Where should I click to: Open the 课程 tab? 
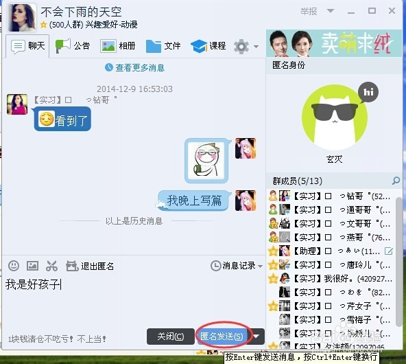pyautogui.click(x=208, y=46)
